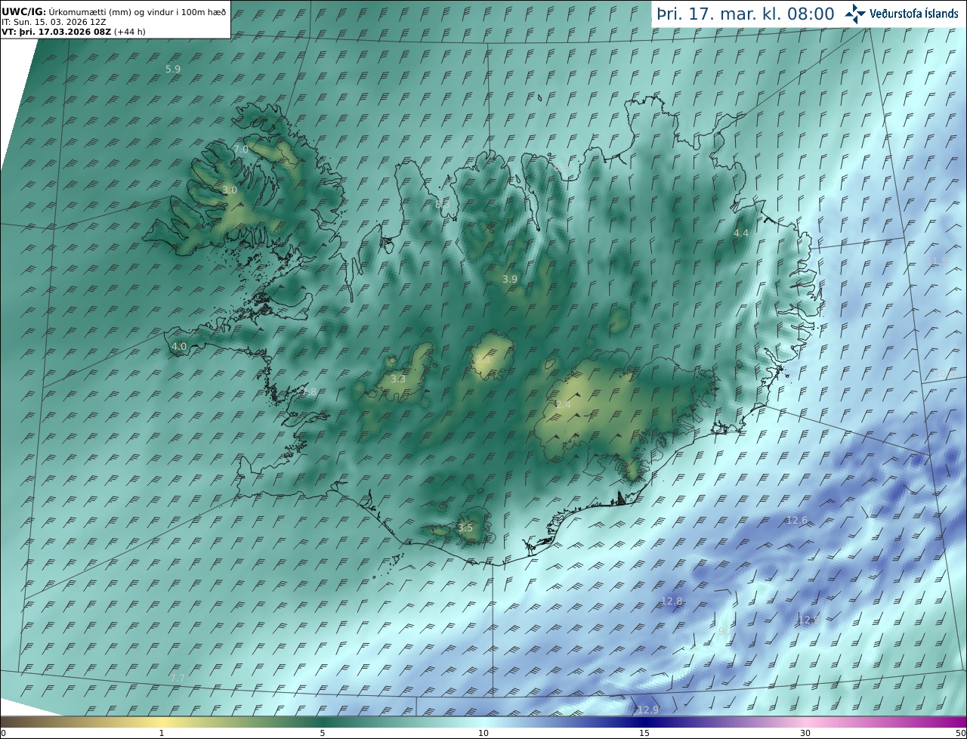The height and width of the screenshot is (739, 967).
Task: Click the 7.7 value in the southwest sea
Action: pos(178,679)
